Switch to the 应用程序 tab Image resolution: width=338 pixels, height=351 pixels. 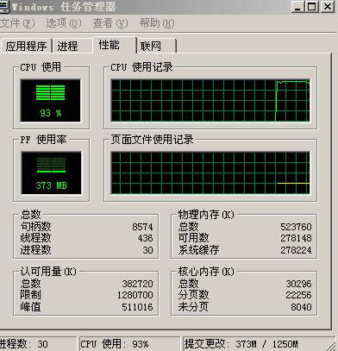(x=26, y=46)
